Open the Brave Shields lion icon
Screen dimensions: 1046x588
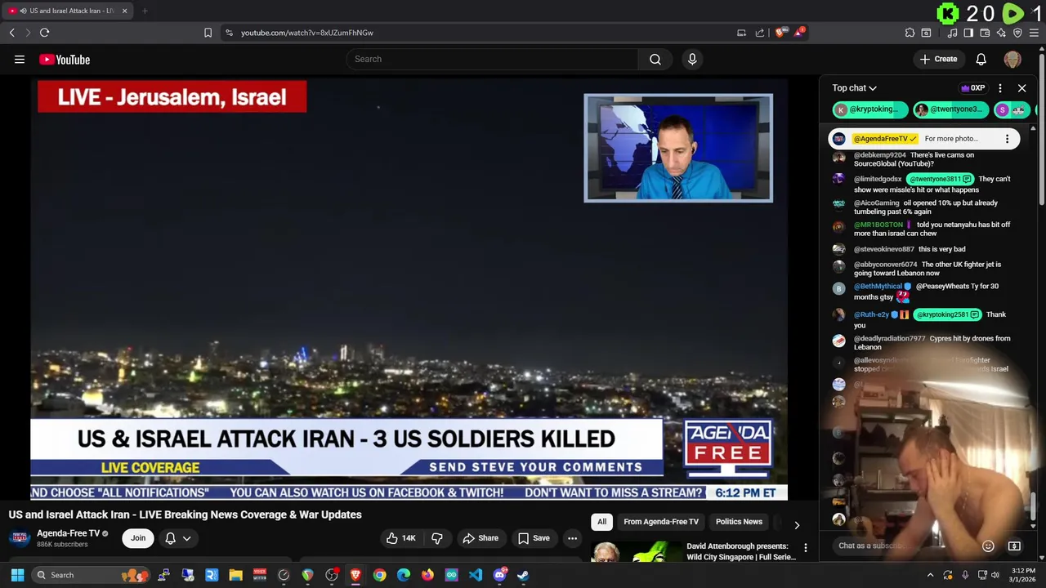(x=780, y=33)
